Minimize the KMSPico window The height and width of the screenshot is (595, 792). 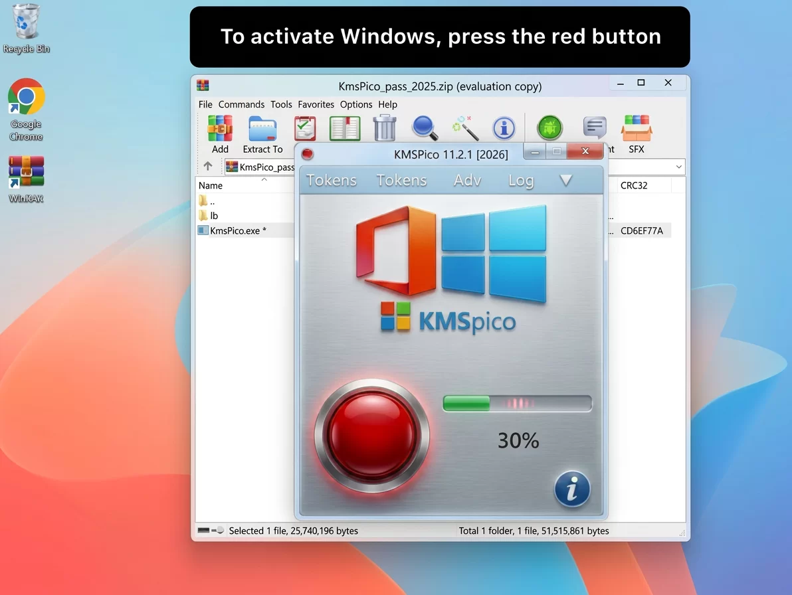tap(535, 151)
